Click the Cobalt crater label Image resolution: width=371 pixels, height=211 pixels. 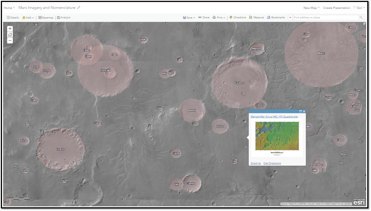click(98, 123)
